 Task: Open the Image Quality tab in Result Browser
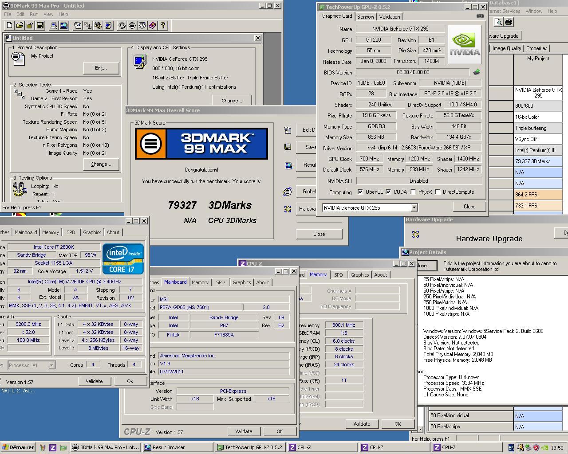507,48
